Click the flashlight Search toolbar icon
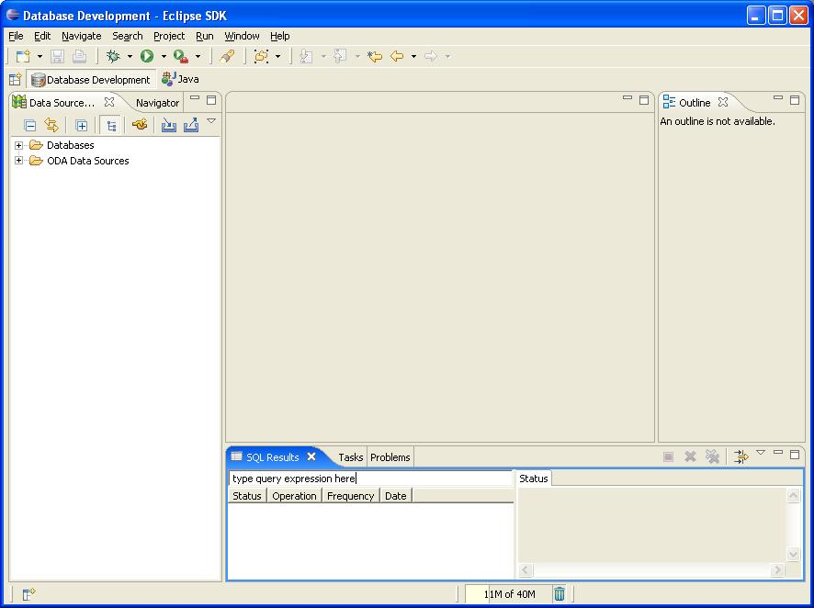The height and width of the screenshot is (608, 814). tap(227, 56)
